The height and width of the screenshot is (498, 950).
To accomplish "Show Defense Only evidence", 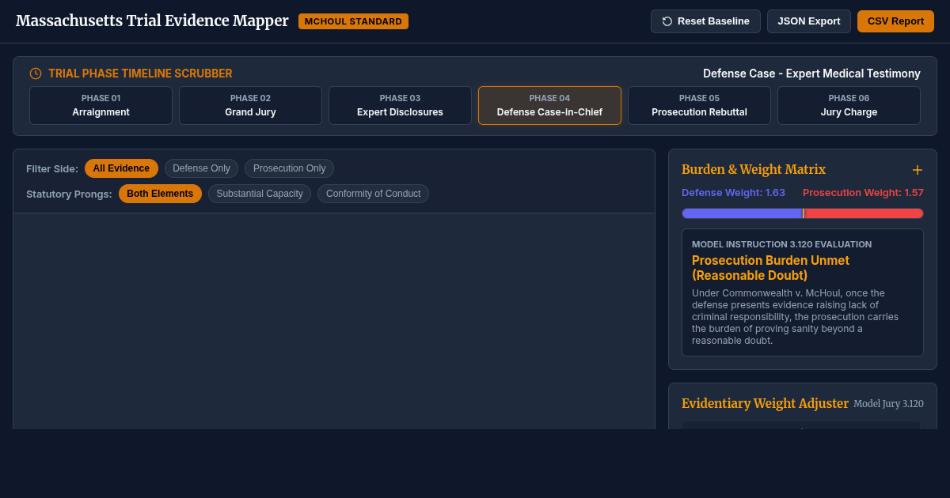I will (x=201, y=168).
